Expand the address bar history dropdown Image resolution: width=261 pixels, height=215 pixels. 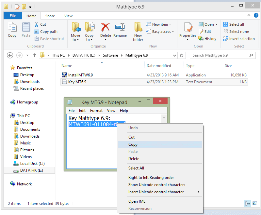(174, 55)
